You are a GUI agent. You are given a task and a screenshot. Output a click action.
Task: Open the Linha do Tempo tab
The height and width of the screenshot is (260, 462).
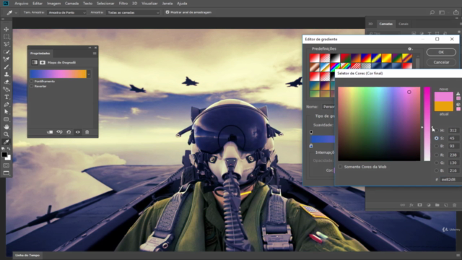(27, 255)
